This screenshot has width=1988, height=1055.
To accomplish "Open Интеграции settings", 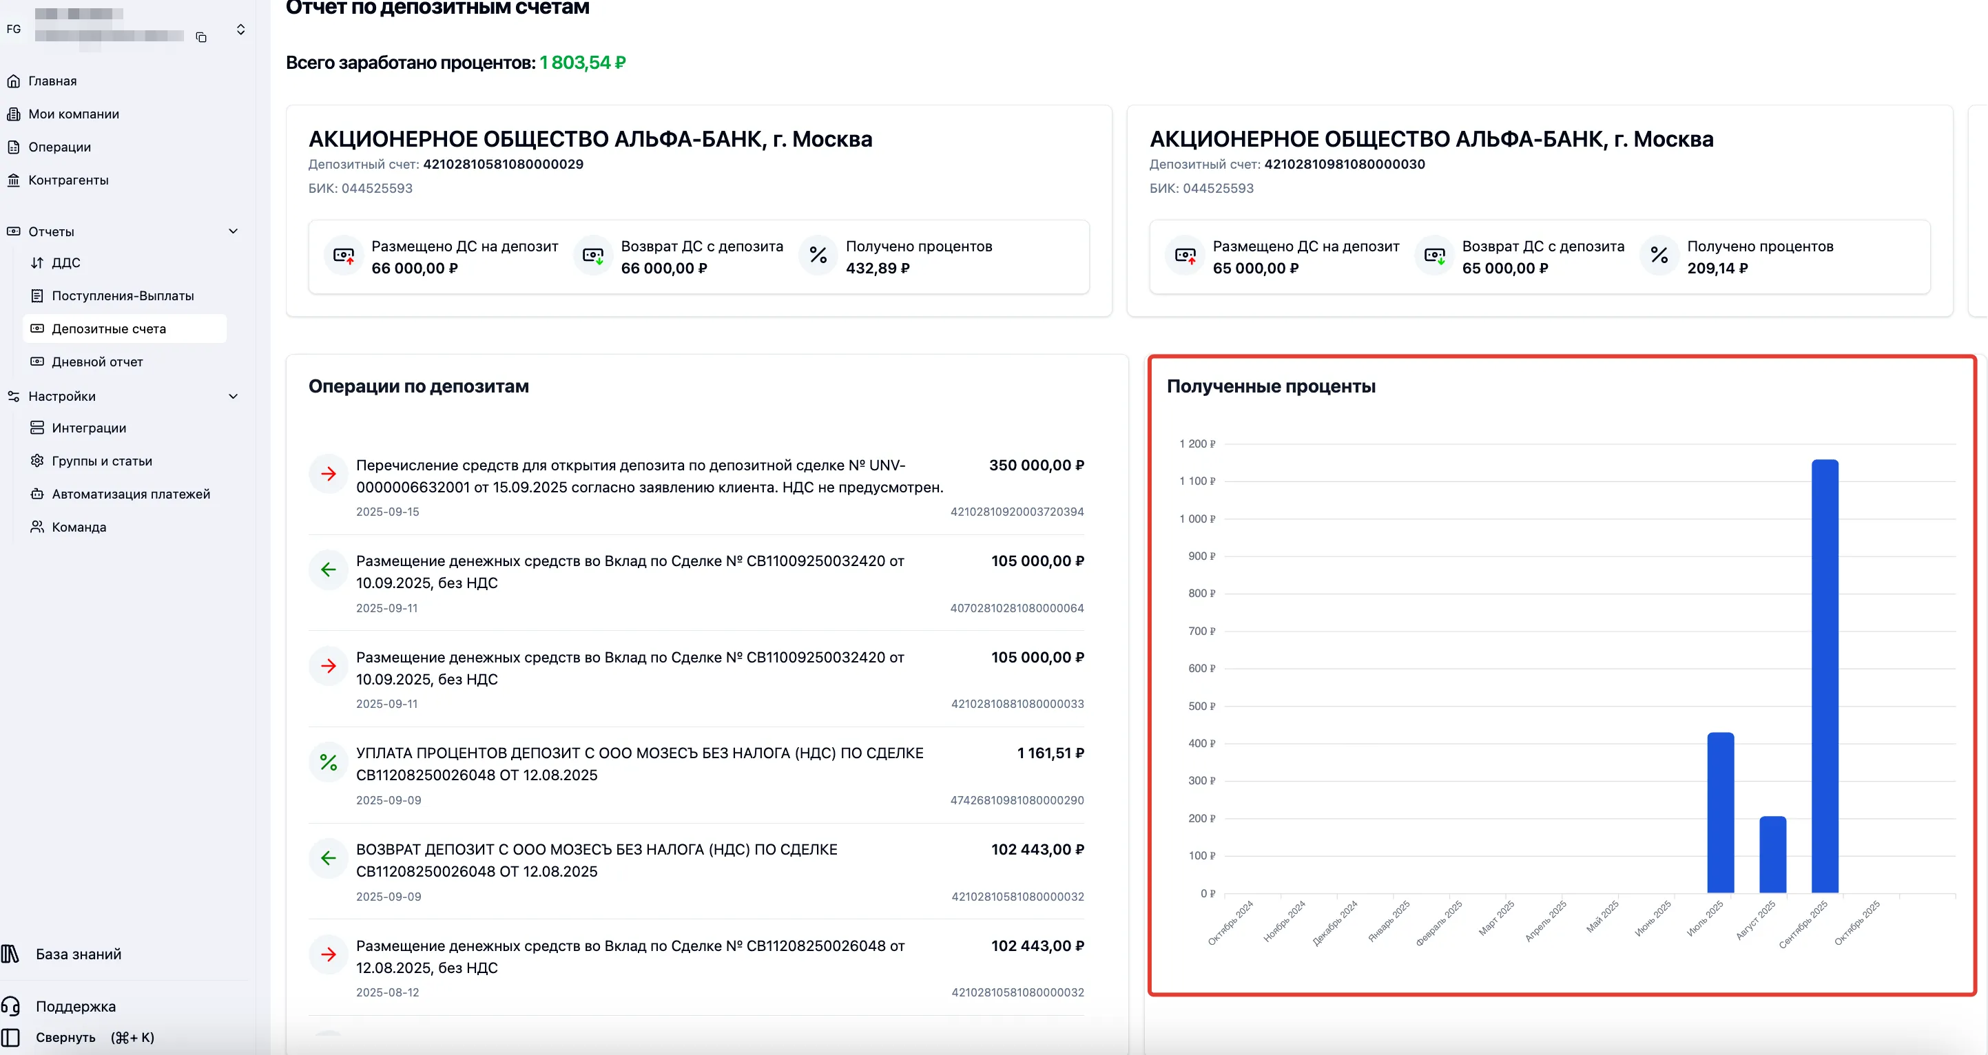I will (89, 428).
